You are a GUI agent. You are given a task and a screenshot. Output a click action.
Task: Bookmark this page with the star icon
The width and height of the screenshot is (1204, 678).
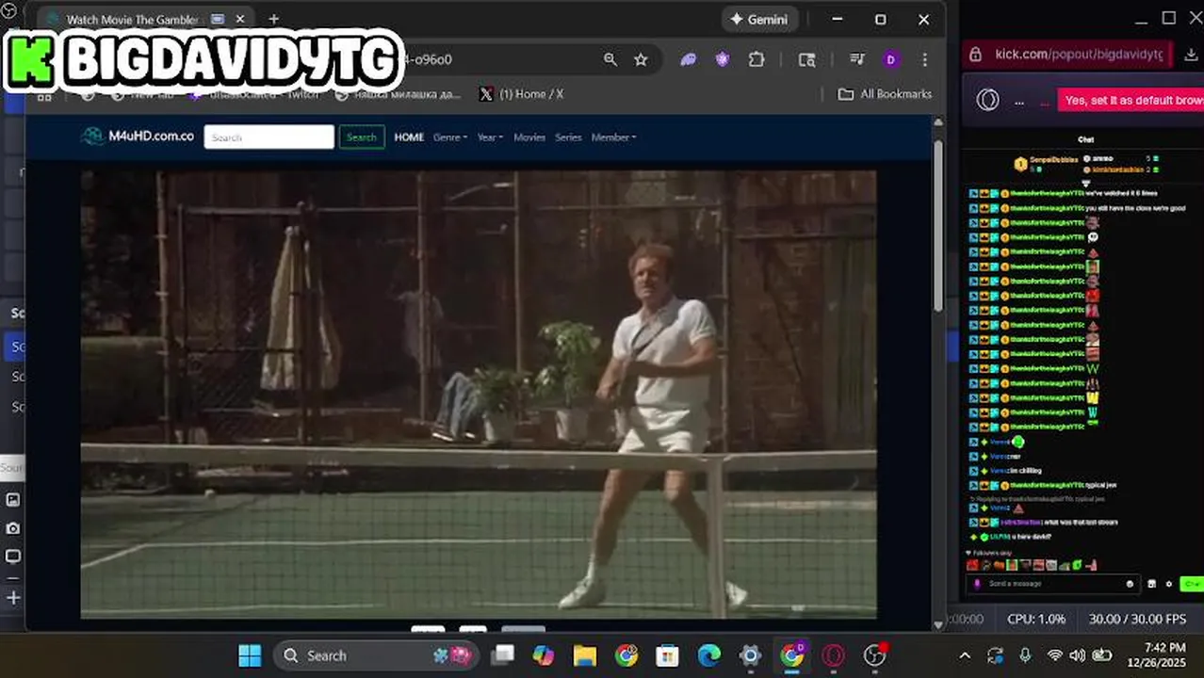coord(641,59)
